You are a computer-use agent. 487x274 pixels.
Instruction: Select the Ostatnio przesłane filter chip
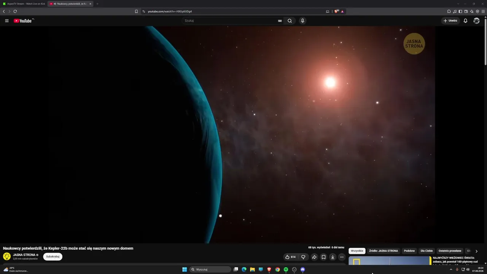(450, 251)
